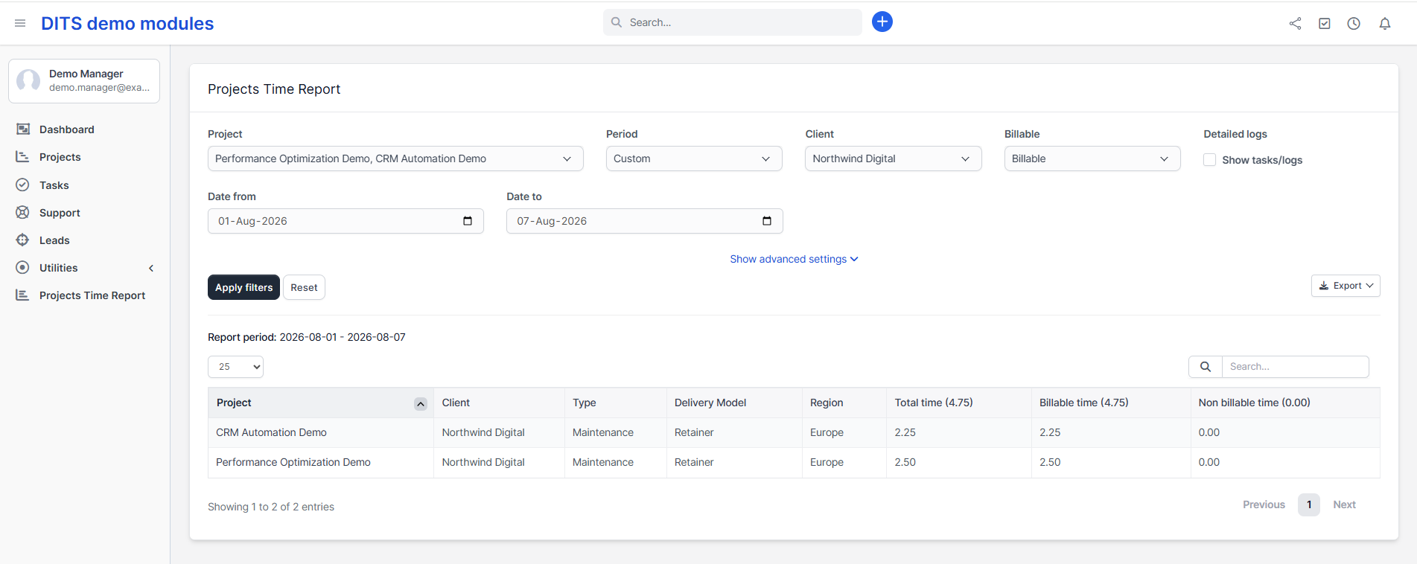
Task: Open the Client dropdown showing Northwind Digital
Action: (x=894, y=158)
